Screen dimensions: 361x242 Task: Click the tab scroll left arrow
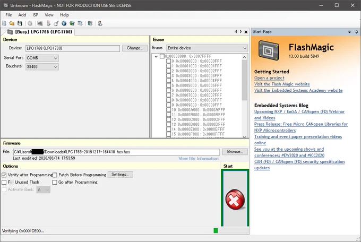(236, 31)
